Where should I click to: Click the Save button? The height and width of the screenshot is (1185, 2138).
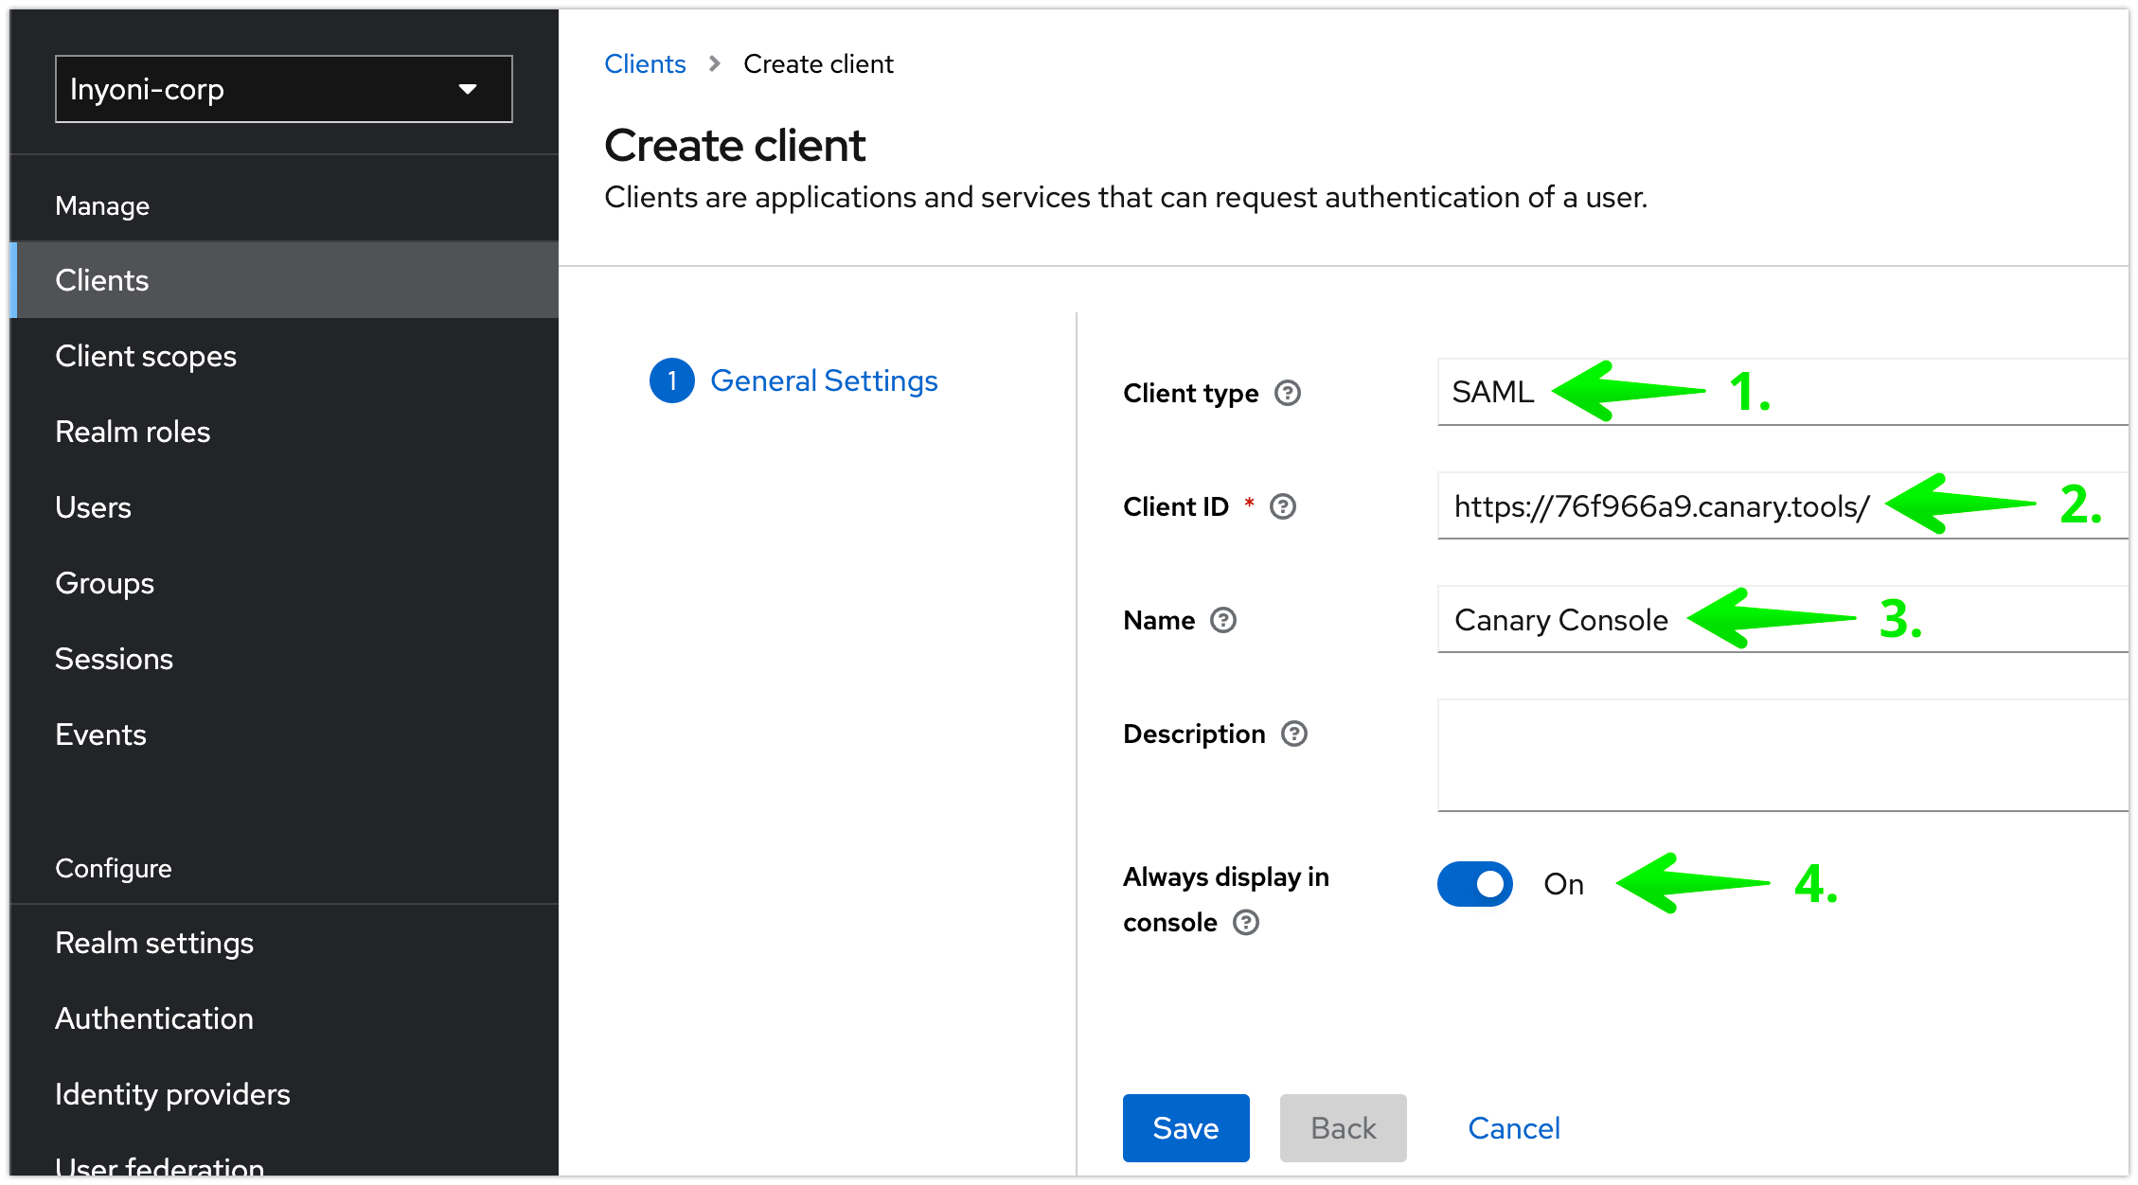pyautogui.click(x=1185, y=1127)
